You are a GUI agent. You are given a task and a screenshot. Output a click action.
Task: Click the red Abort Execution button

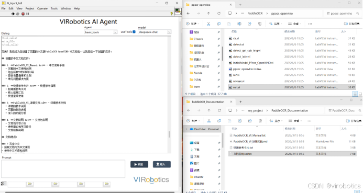click(23, 14)
